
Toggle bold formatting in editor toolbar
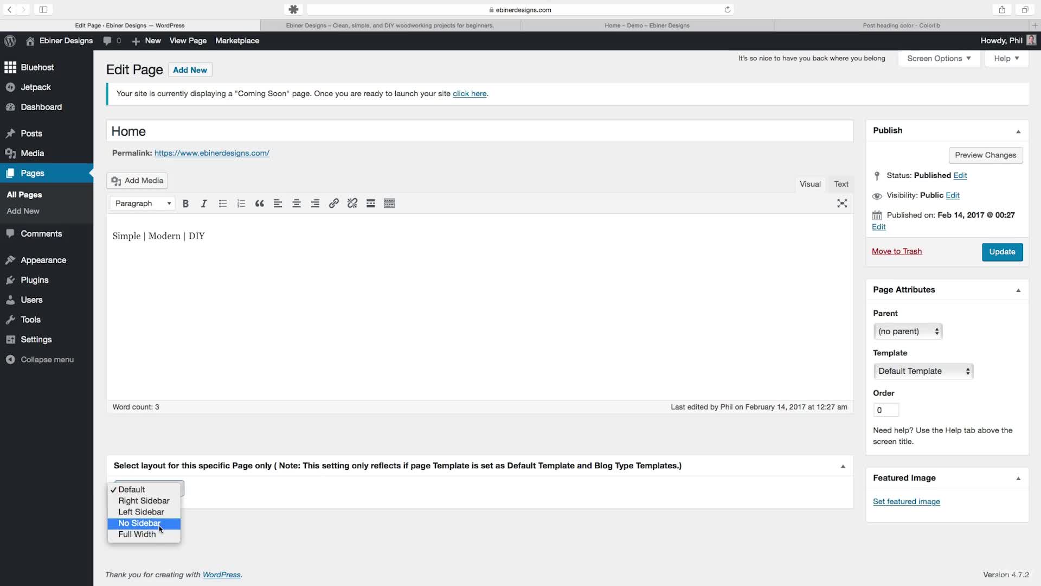pyautogui.click(x=185, y=203)
